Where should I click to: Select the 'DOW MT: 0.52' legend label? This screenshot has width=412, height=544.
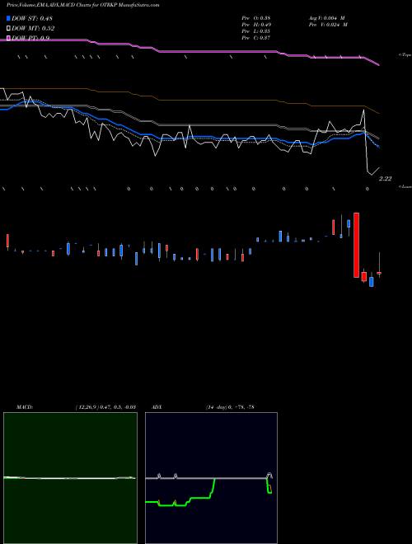(x=33, y=29)
